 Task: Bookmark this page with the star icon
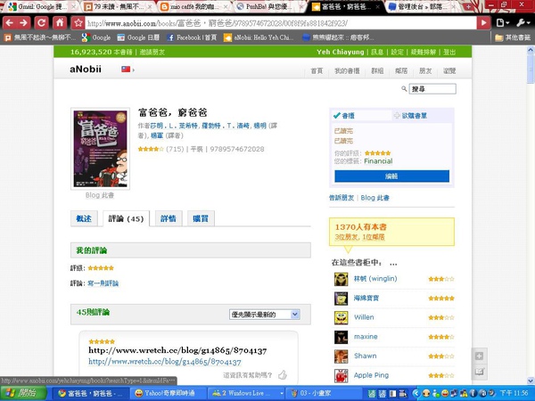(78, 23)
